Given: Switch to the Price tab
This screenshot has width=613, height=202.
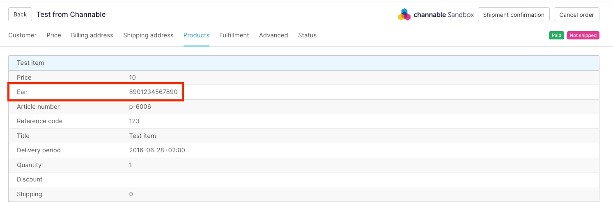Looking at the screenshot, I should click(x=54, y=35).
